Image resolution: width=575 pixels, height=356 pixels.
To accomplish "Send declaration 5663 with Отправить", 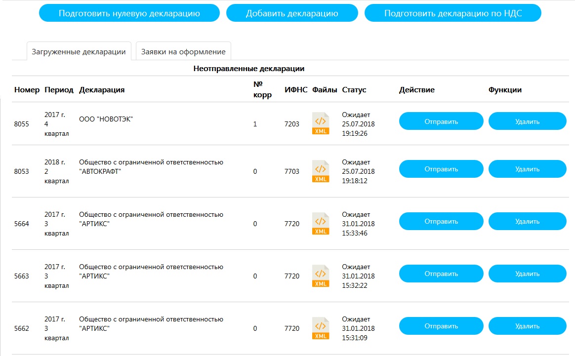I will coord(441,274).
